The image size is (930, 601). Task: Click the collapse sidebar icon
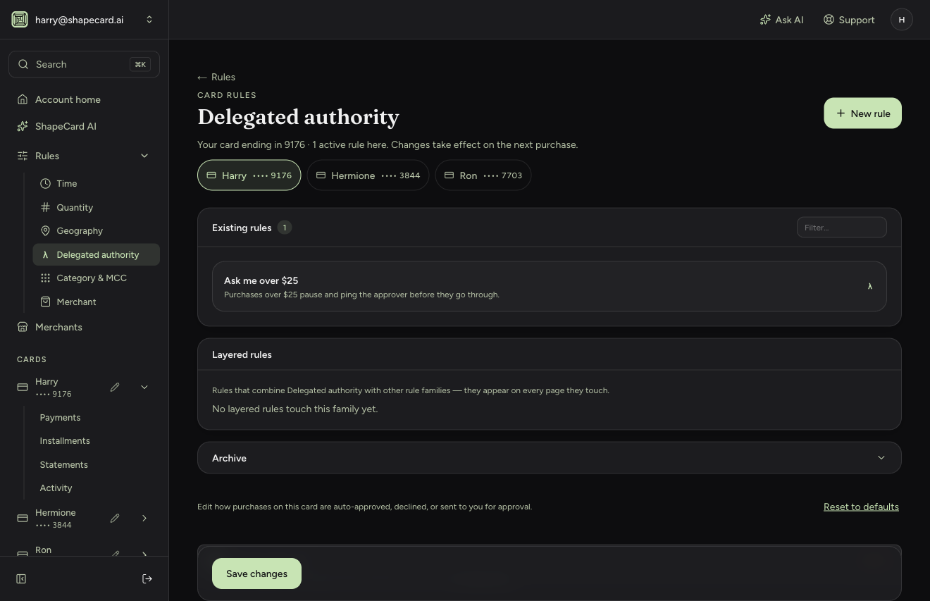[21, 578]
